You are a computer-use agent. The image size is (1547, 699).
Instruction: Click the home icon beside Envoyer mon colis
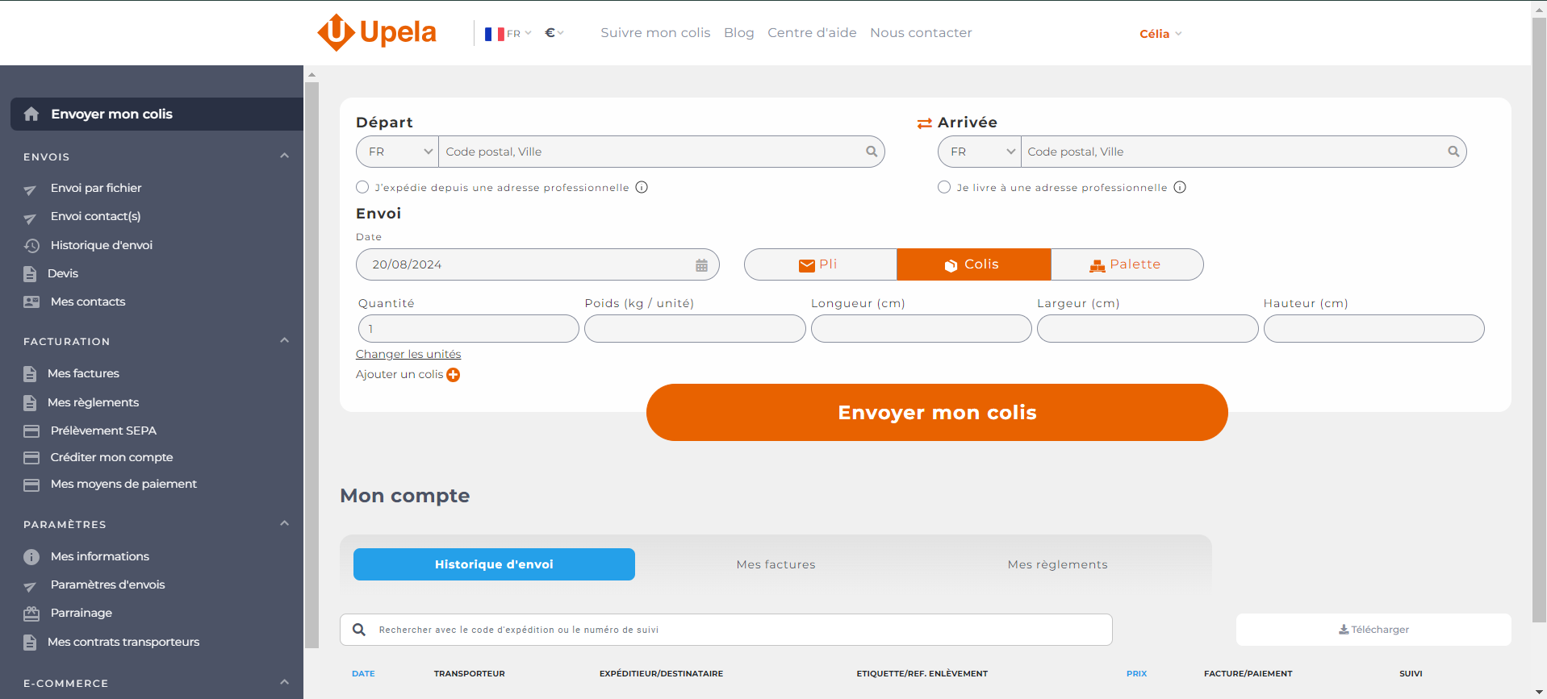tap(31, 114)
